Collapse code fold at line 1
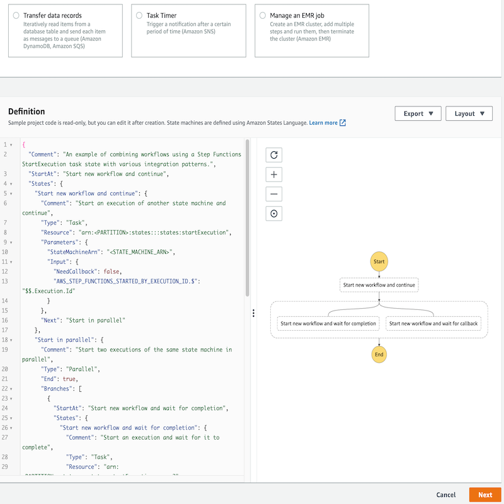This screenshot has height=504, width=504. tap(11, 145)
